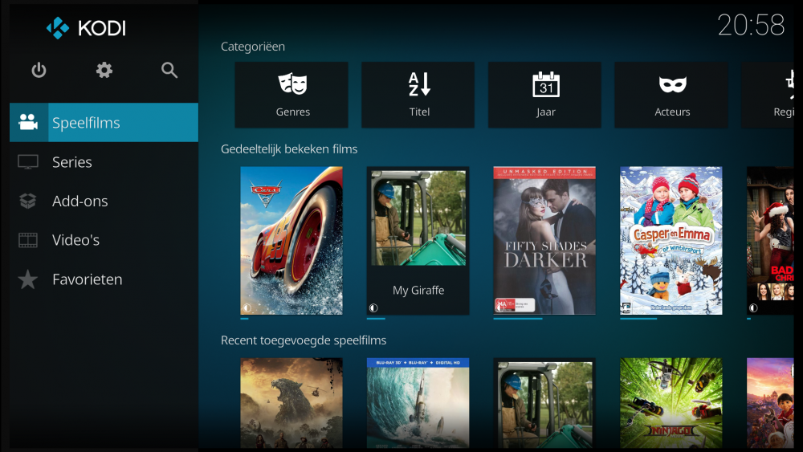Click the power icon in sidebar
This screenshot has width=803, height=452.
coord(39,71)
